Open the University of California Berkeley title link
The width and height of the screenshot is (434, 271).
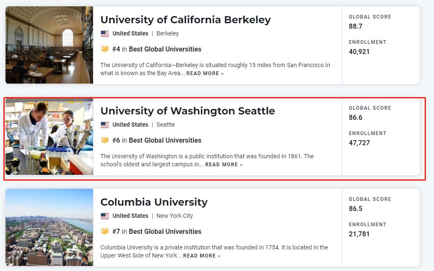click(x=186, y=20)
